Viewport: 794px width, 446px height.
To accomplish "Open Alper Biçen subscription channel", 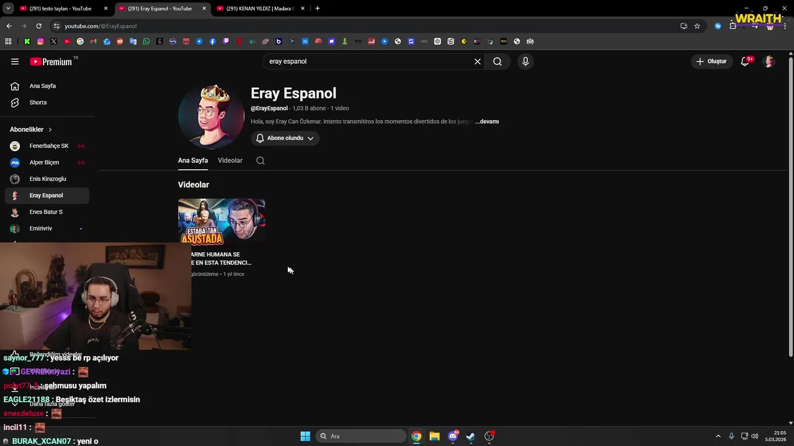I will click(x=47, y=162).
